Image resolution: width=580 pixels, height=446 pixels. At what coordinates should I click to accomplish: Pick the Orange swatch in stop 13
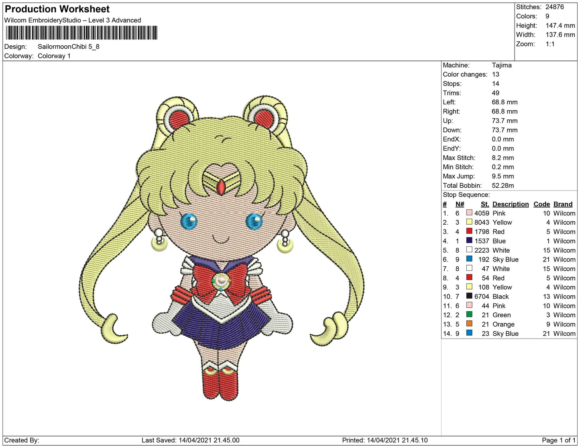tap(469, 324)
